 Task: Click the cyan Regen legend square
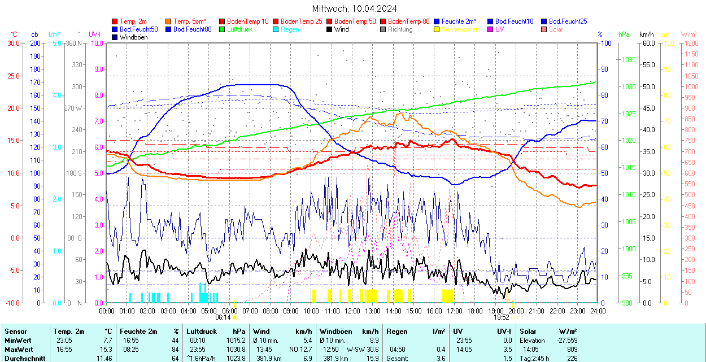276,29
